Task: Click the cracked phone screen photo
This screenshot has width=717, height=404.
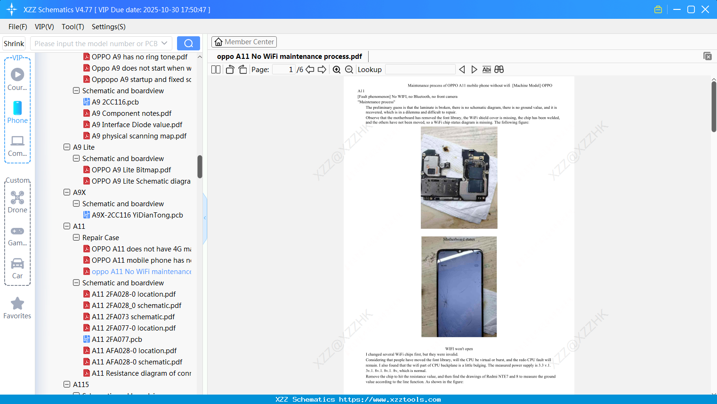Action: pos(459,287)
